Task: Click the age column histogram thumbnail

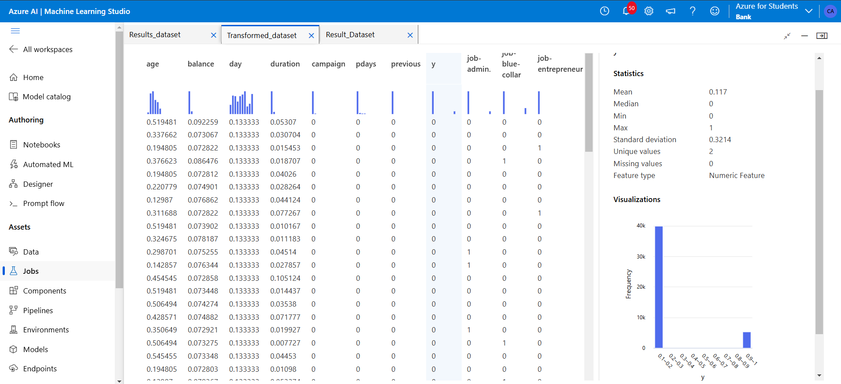Action: coord(155,102)
